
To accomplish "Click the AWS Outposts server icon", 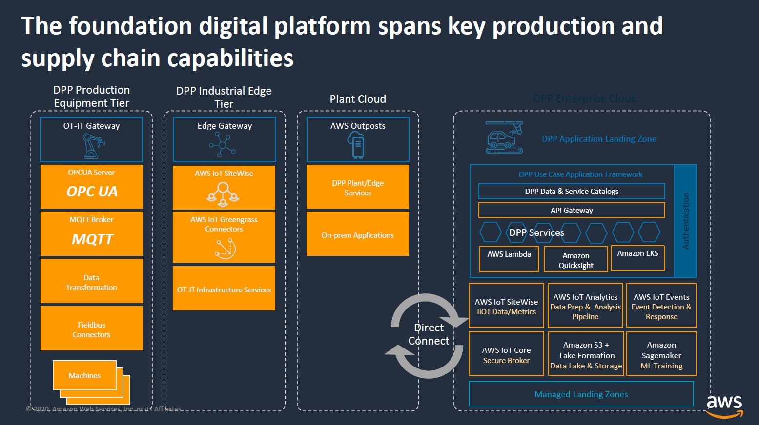I will [356, 146].
